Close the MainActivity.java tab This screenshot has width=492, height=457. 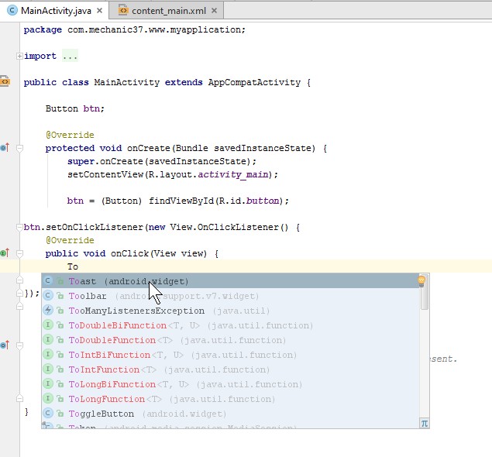(x=99, y=11)
